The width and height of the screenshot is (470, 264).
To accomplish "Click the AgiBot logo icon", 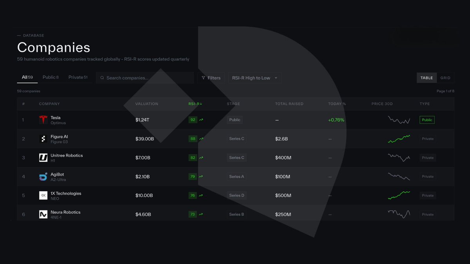I will [x=43, y=176].
